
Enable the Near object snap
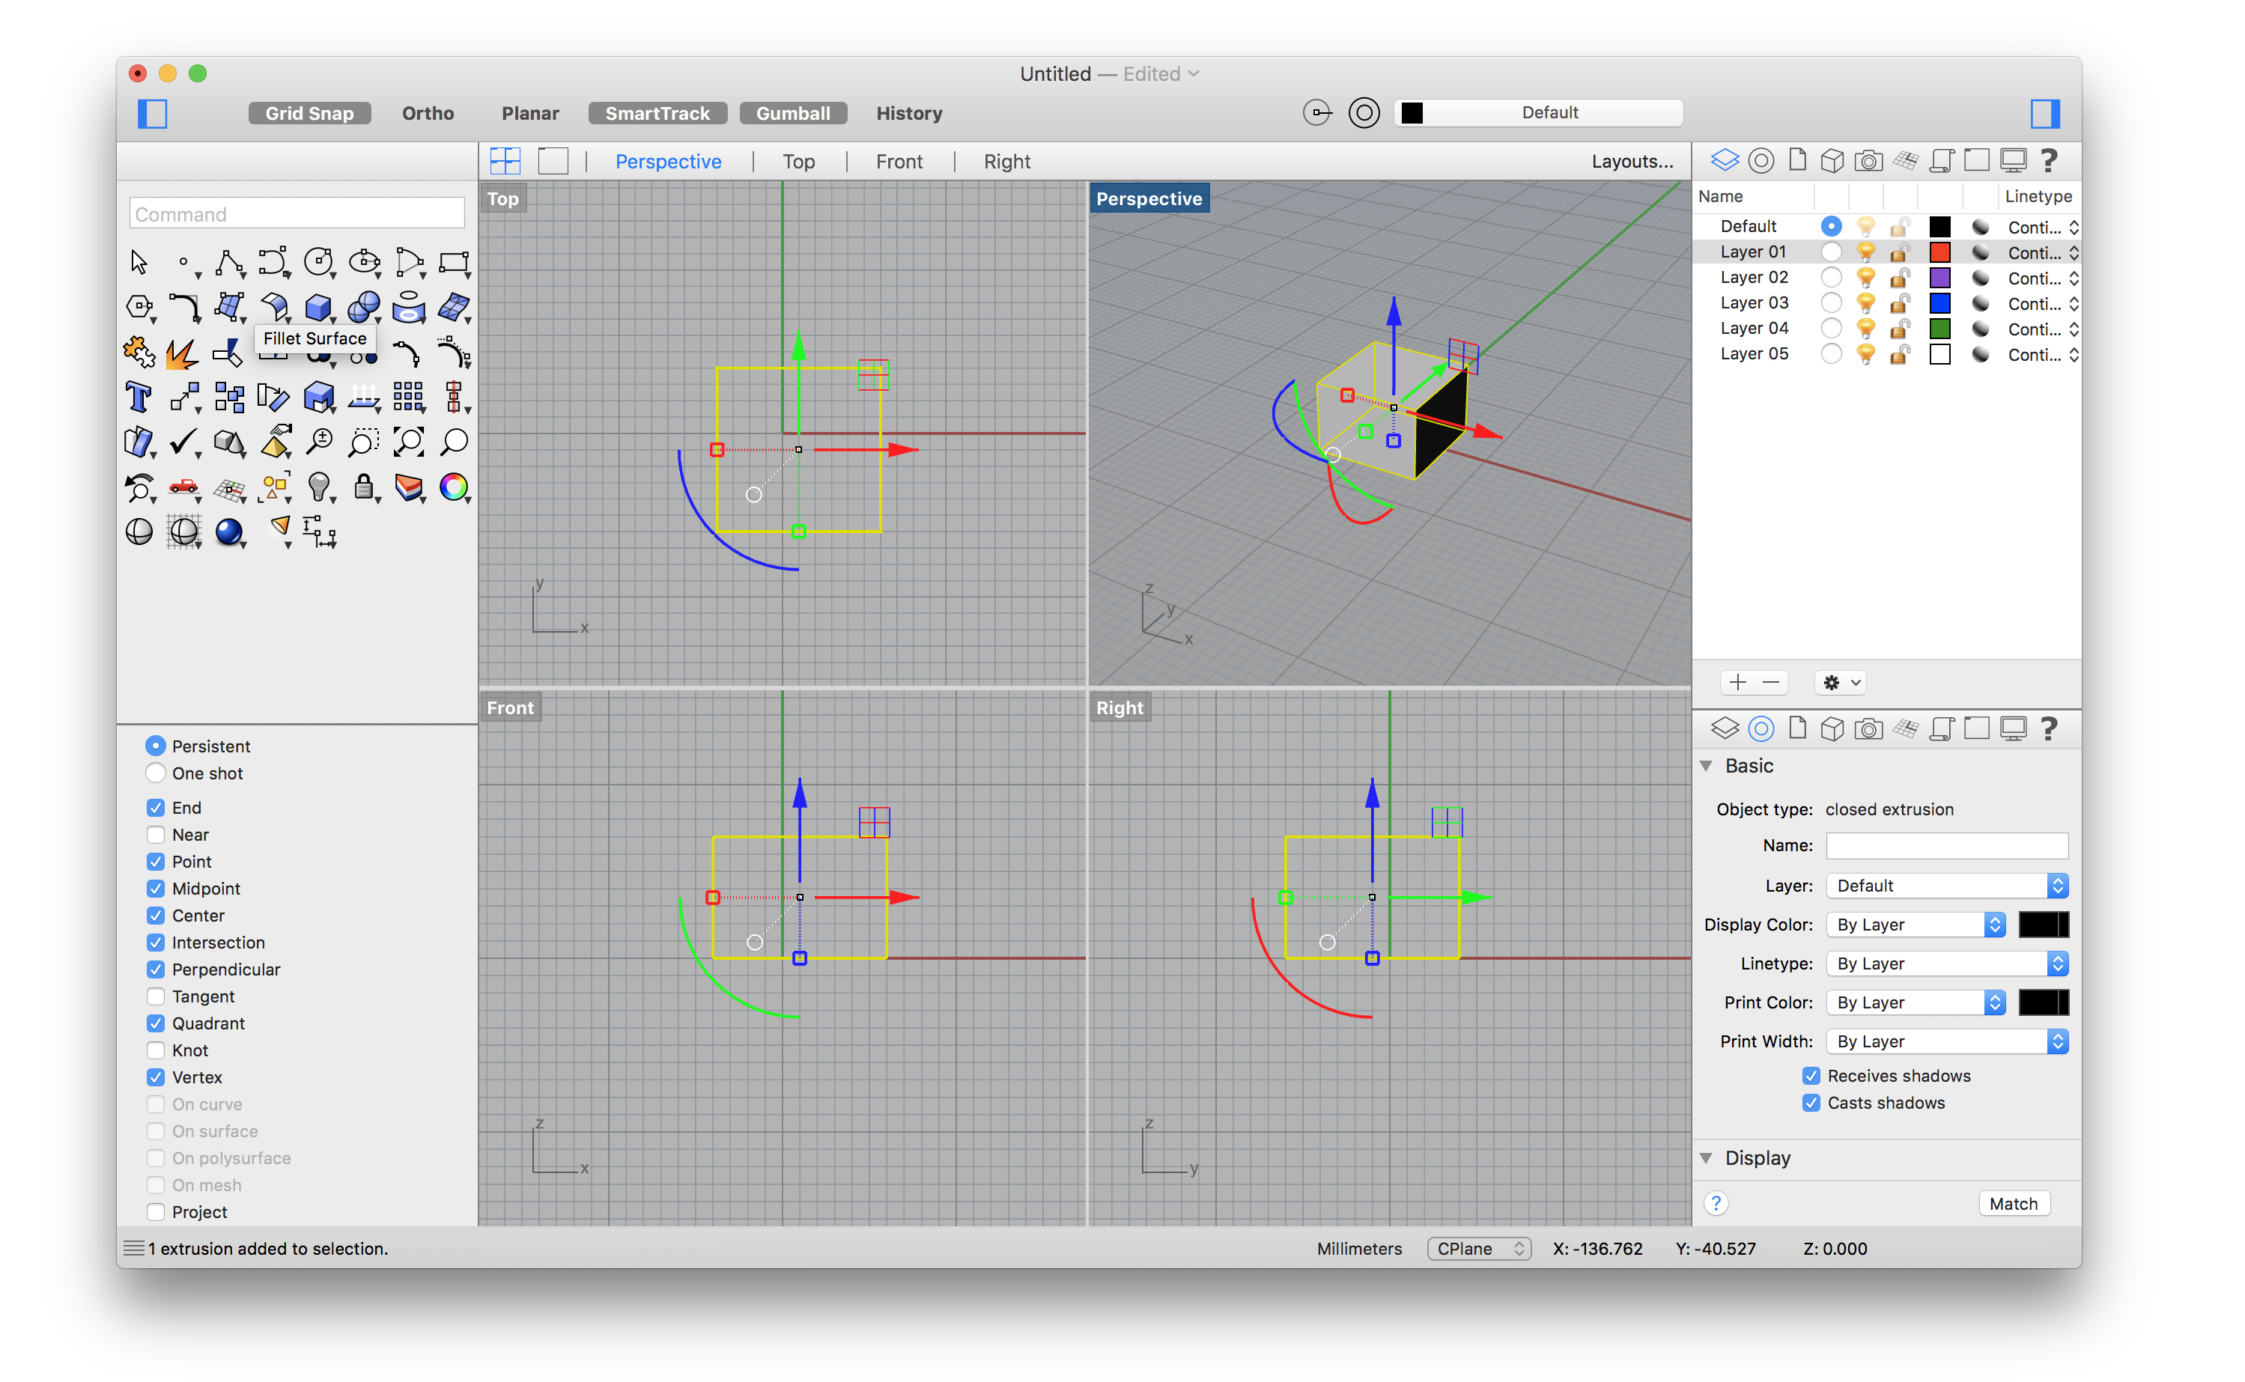[156, 835]
